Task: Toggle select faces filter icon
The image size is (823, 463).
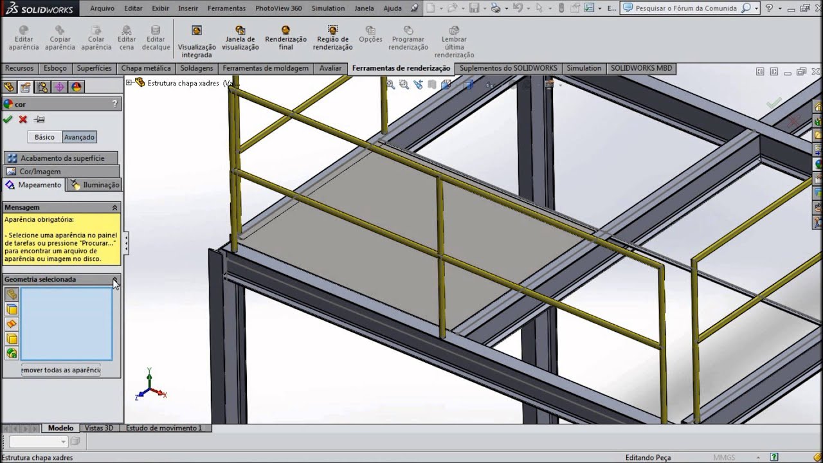Action: point(12,309)
